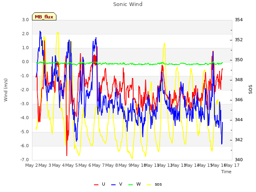Click the blue V legend color marker
Image resolution: width=256 pixels, height=192 pixels.
pos(113,185)
